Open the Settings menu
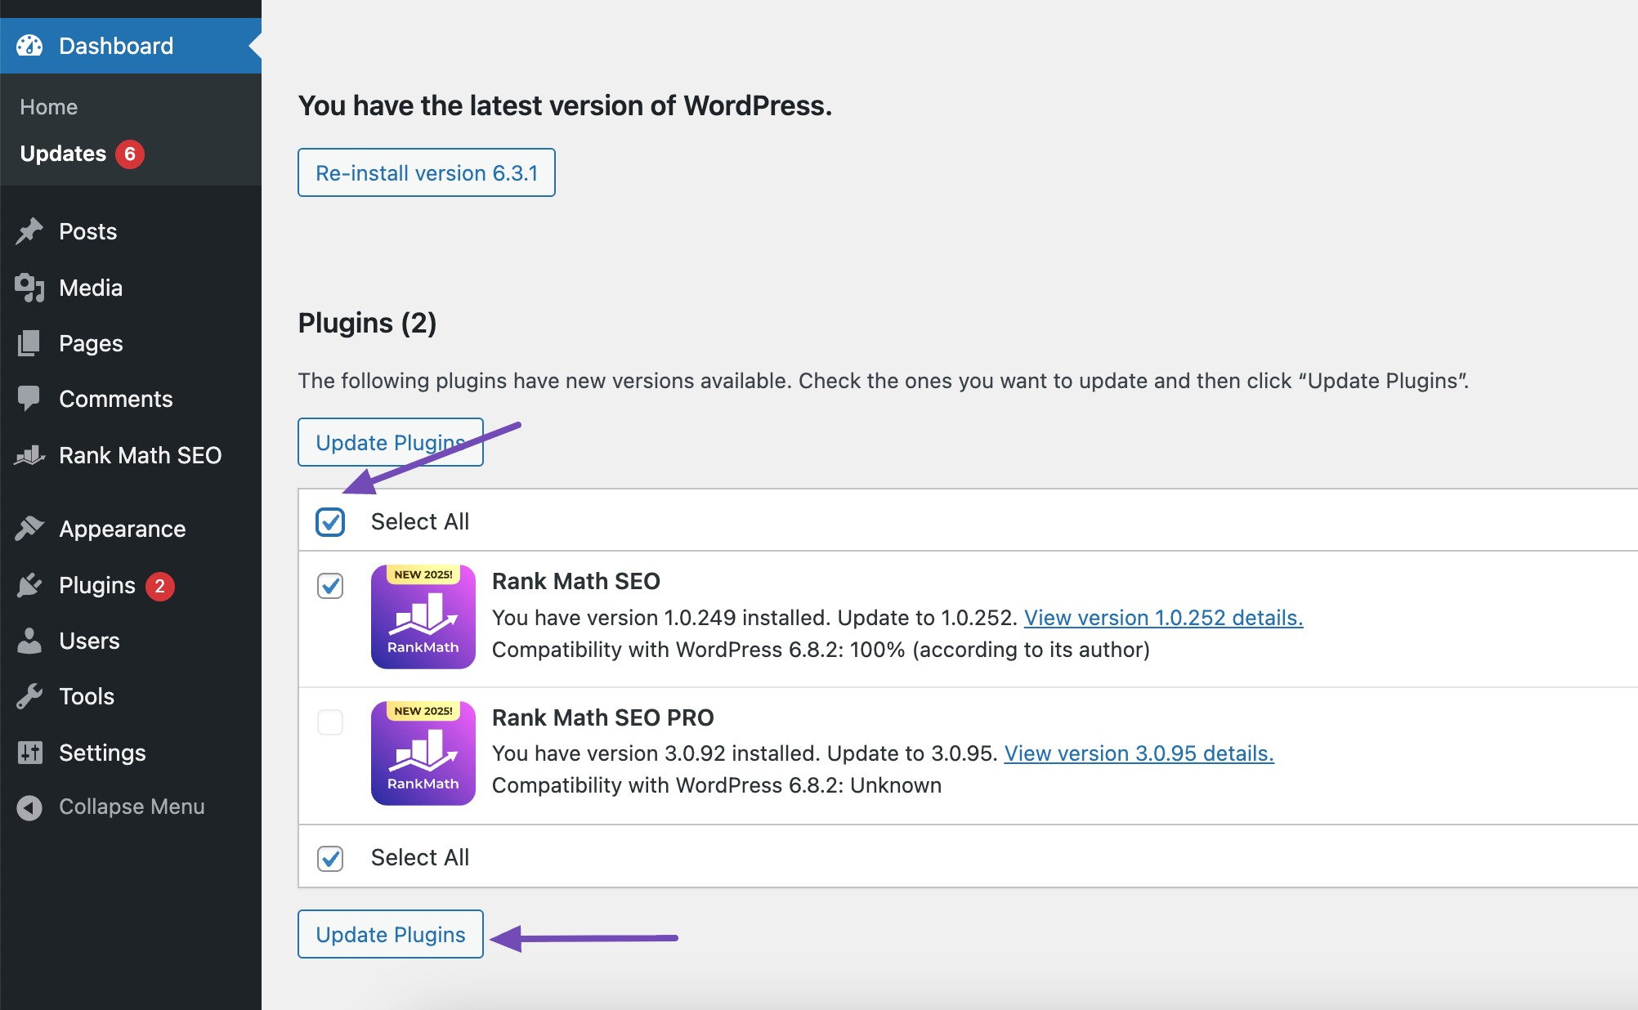 [131, 753]
